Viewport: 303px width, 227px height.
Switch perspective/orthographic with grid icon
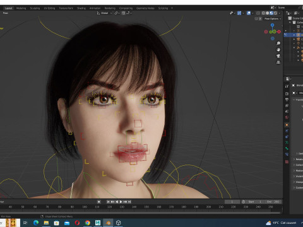click(278, 62)
